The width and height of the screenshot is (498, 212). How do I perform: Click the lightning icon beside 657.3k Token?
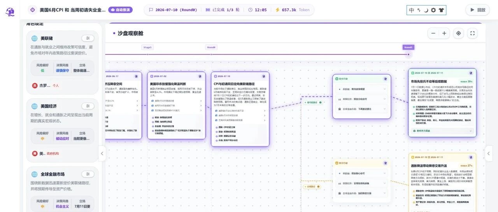pos(277,10)
